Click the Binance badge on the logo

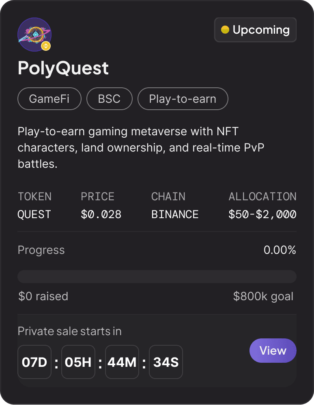46,46
